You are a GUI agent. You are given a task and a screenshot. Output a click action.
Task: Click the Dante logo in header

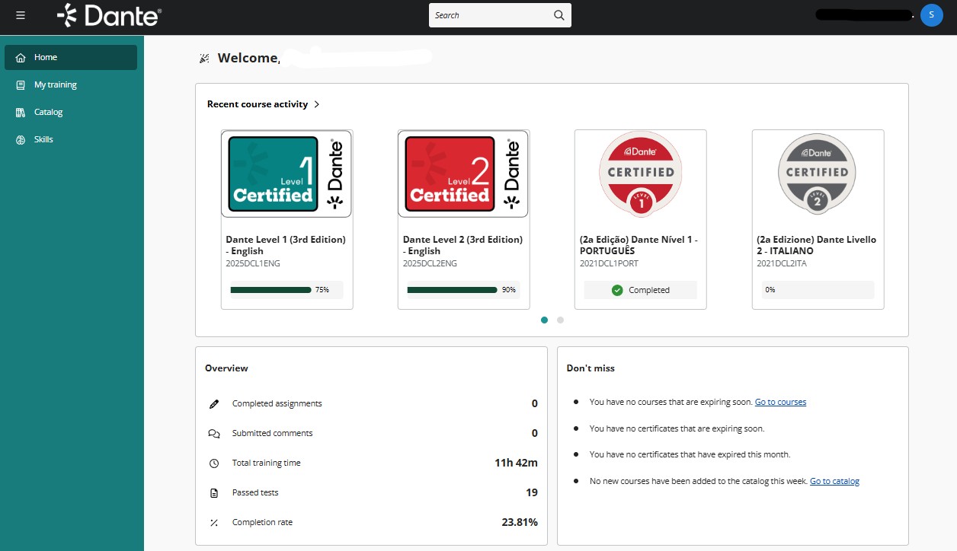(109, 15)
